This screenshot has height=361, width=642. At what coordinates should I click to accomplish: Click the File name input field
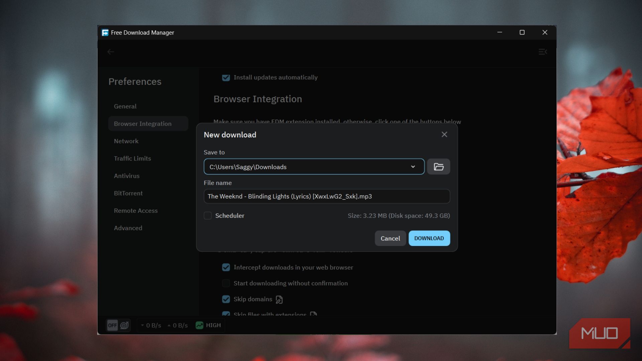pos(327,196)
